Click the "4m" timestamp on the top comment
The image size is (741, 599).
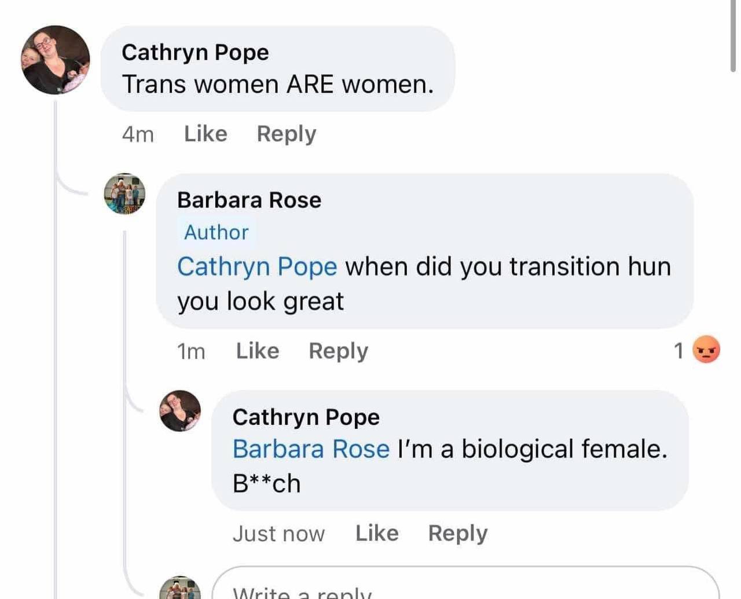(x=138, y=134)
